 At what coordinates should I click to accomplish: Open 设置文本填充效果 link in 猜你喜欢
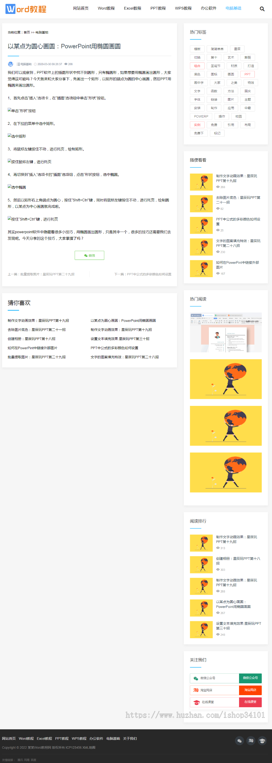[x=120, y=339]
